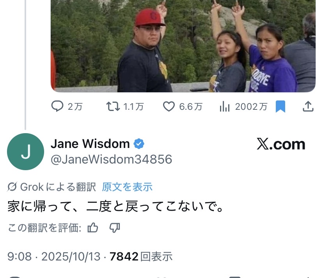The height and width of the screenshot is (278, 323).
Task: Toggle the blue bookmark icon
Action: [x=280, y=107]
